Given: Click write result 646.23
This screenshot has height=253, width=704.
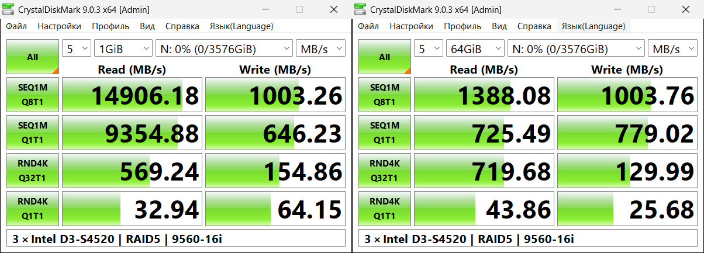Looking at the screenshot, I should coord(275,133).
